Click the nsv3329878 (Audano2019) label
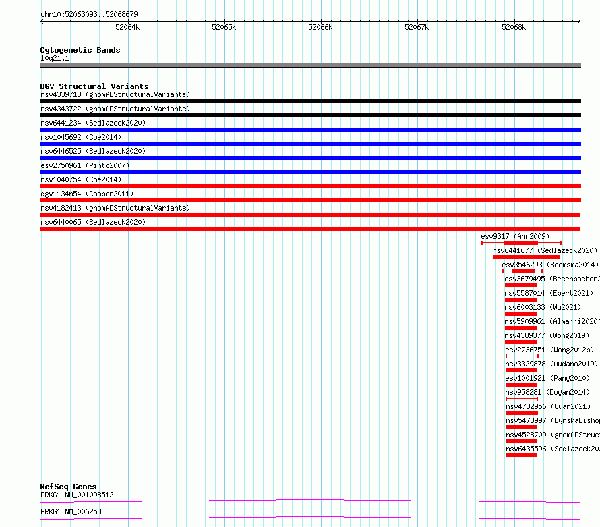The height and width of the screenshot is (527, 600). [x=551, y=364]
